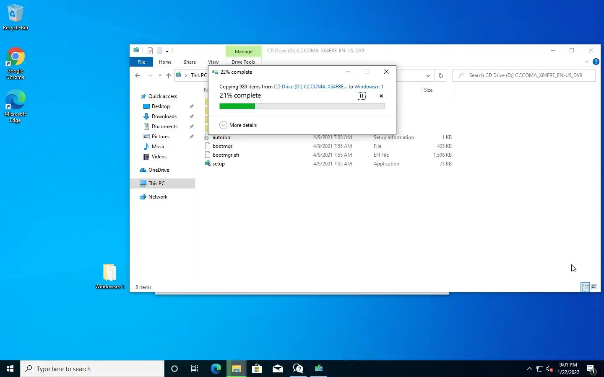Viewport: 604px width, 377px height.
Task: Select OneDrive in navigation pane
Action: pos(159,170)
